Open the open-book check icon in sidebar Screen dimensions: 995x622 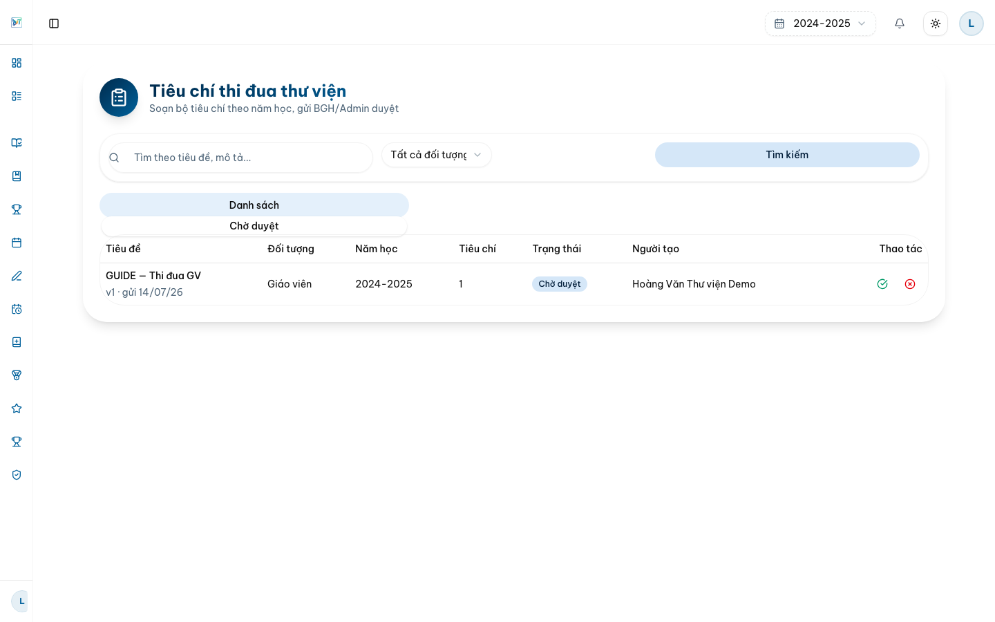point(17,143)
